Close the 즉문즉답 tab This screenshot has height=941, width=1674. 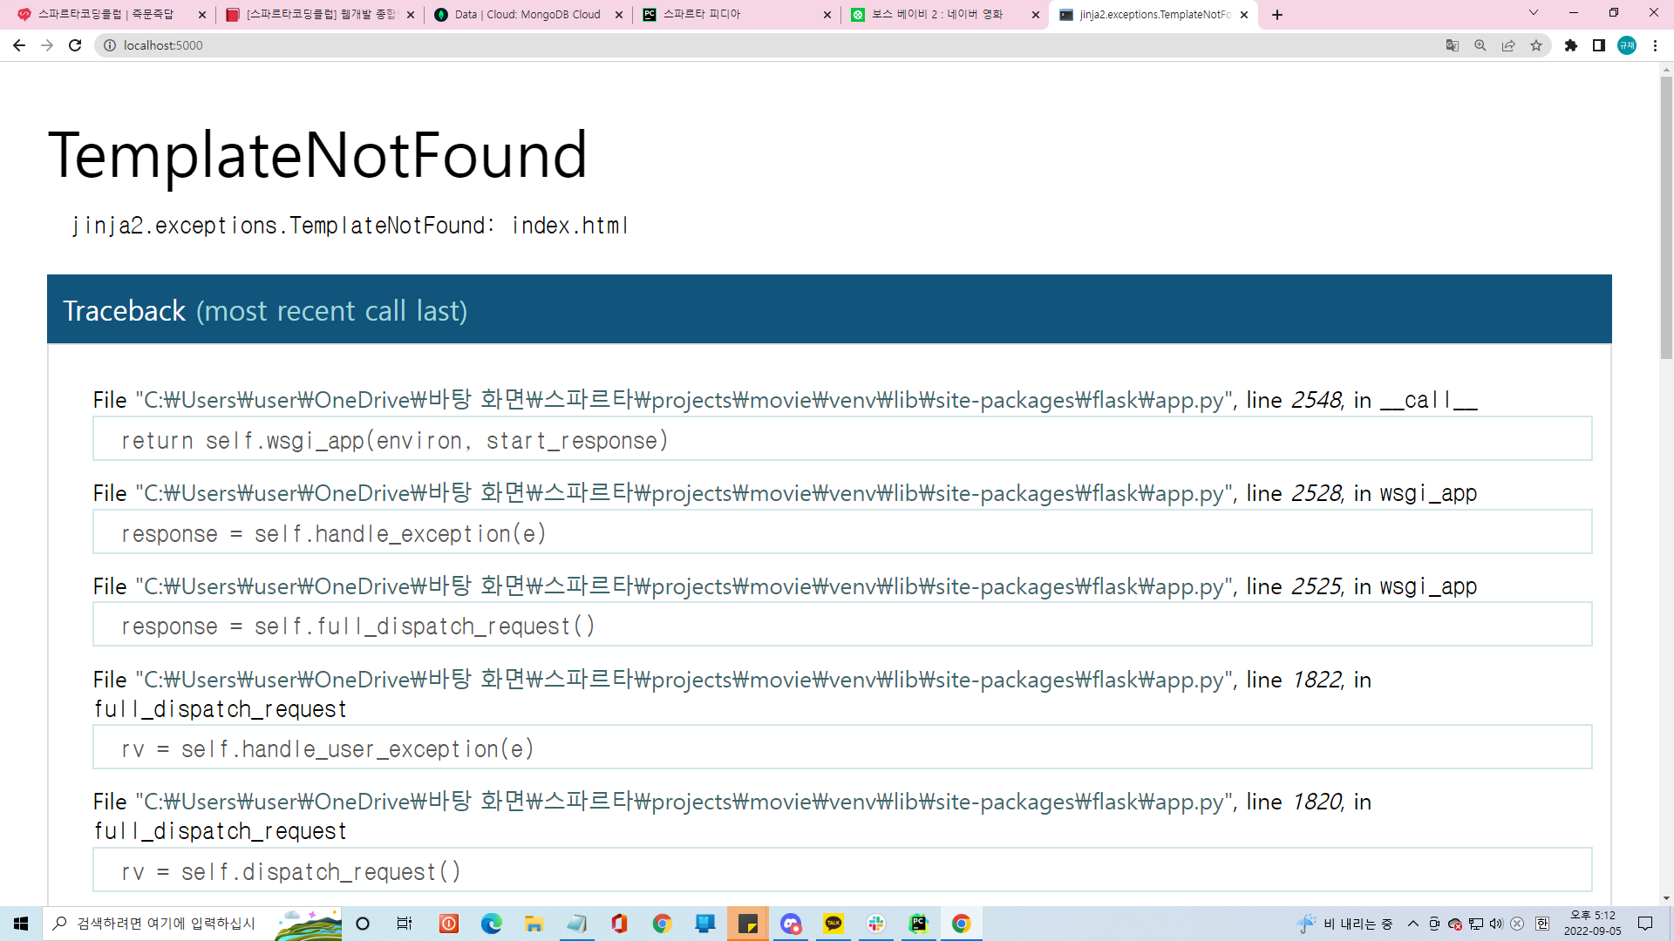pyautogui.click(x=202, y=15)
